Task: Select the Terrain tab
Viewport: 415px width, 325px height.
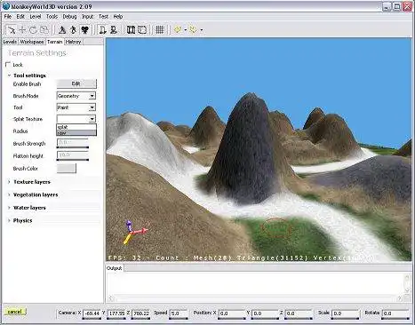Action: pyautogui.click(x=55, y=42)
